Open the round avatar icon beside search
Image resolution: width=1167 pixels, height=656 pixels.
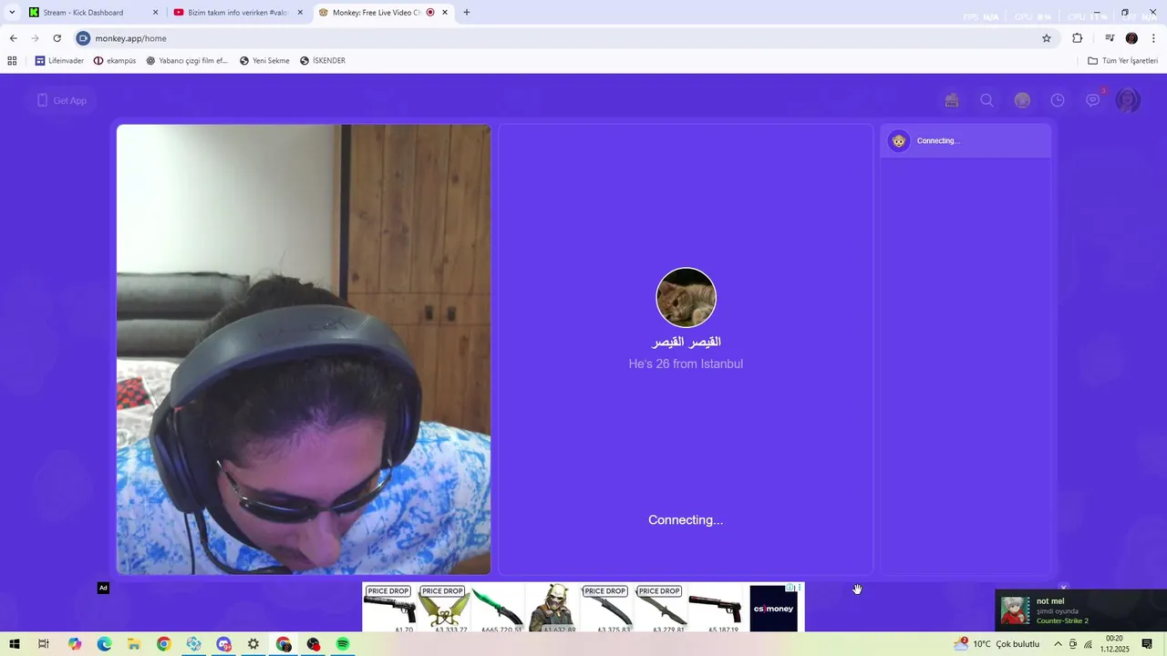1022,100
